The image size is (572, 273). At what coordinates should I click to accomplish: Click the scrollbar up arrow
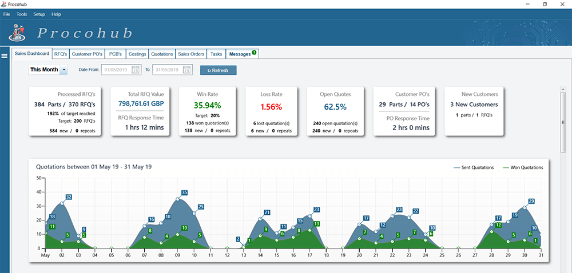pyautogui.click(x=563, y=89)
